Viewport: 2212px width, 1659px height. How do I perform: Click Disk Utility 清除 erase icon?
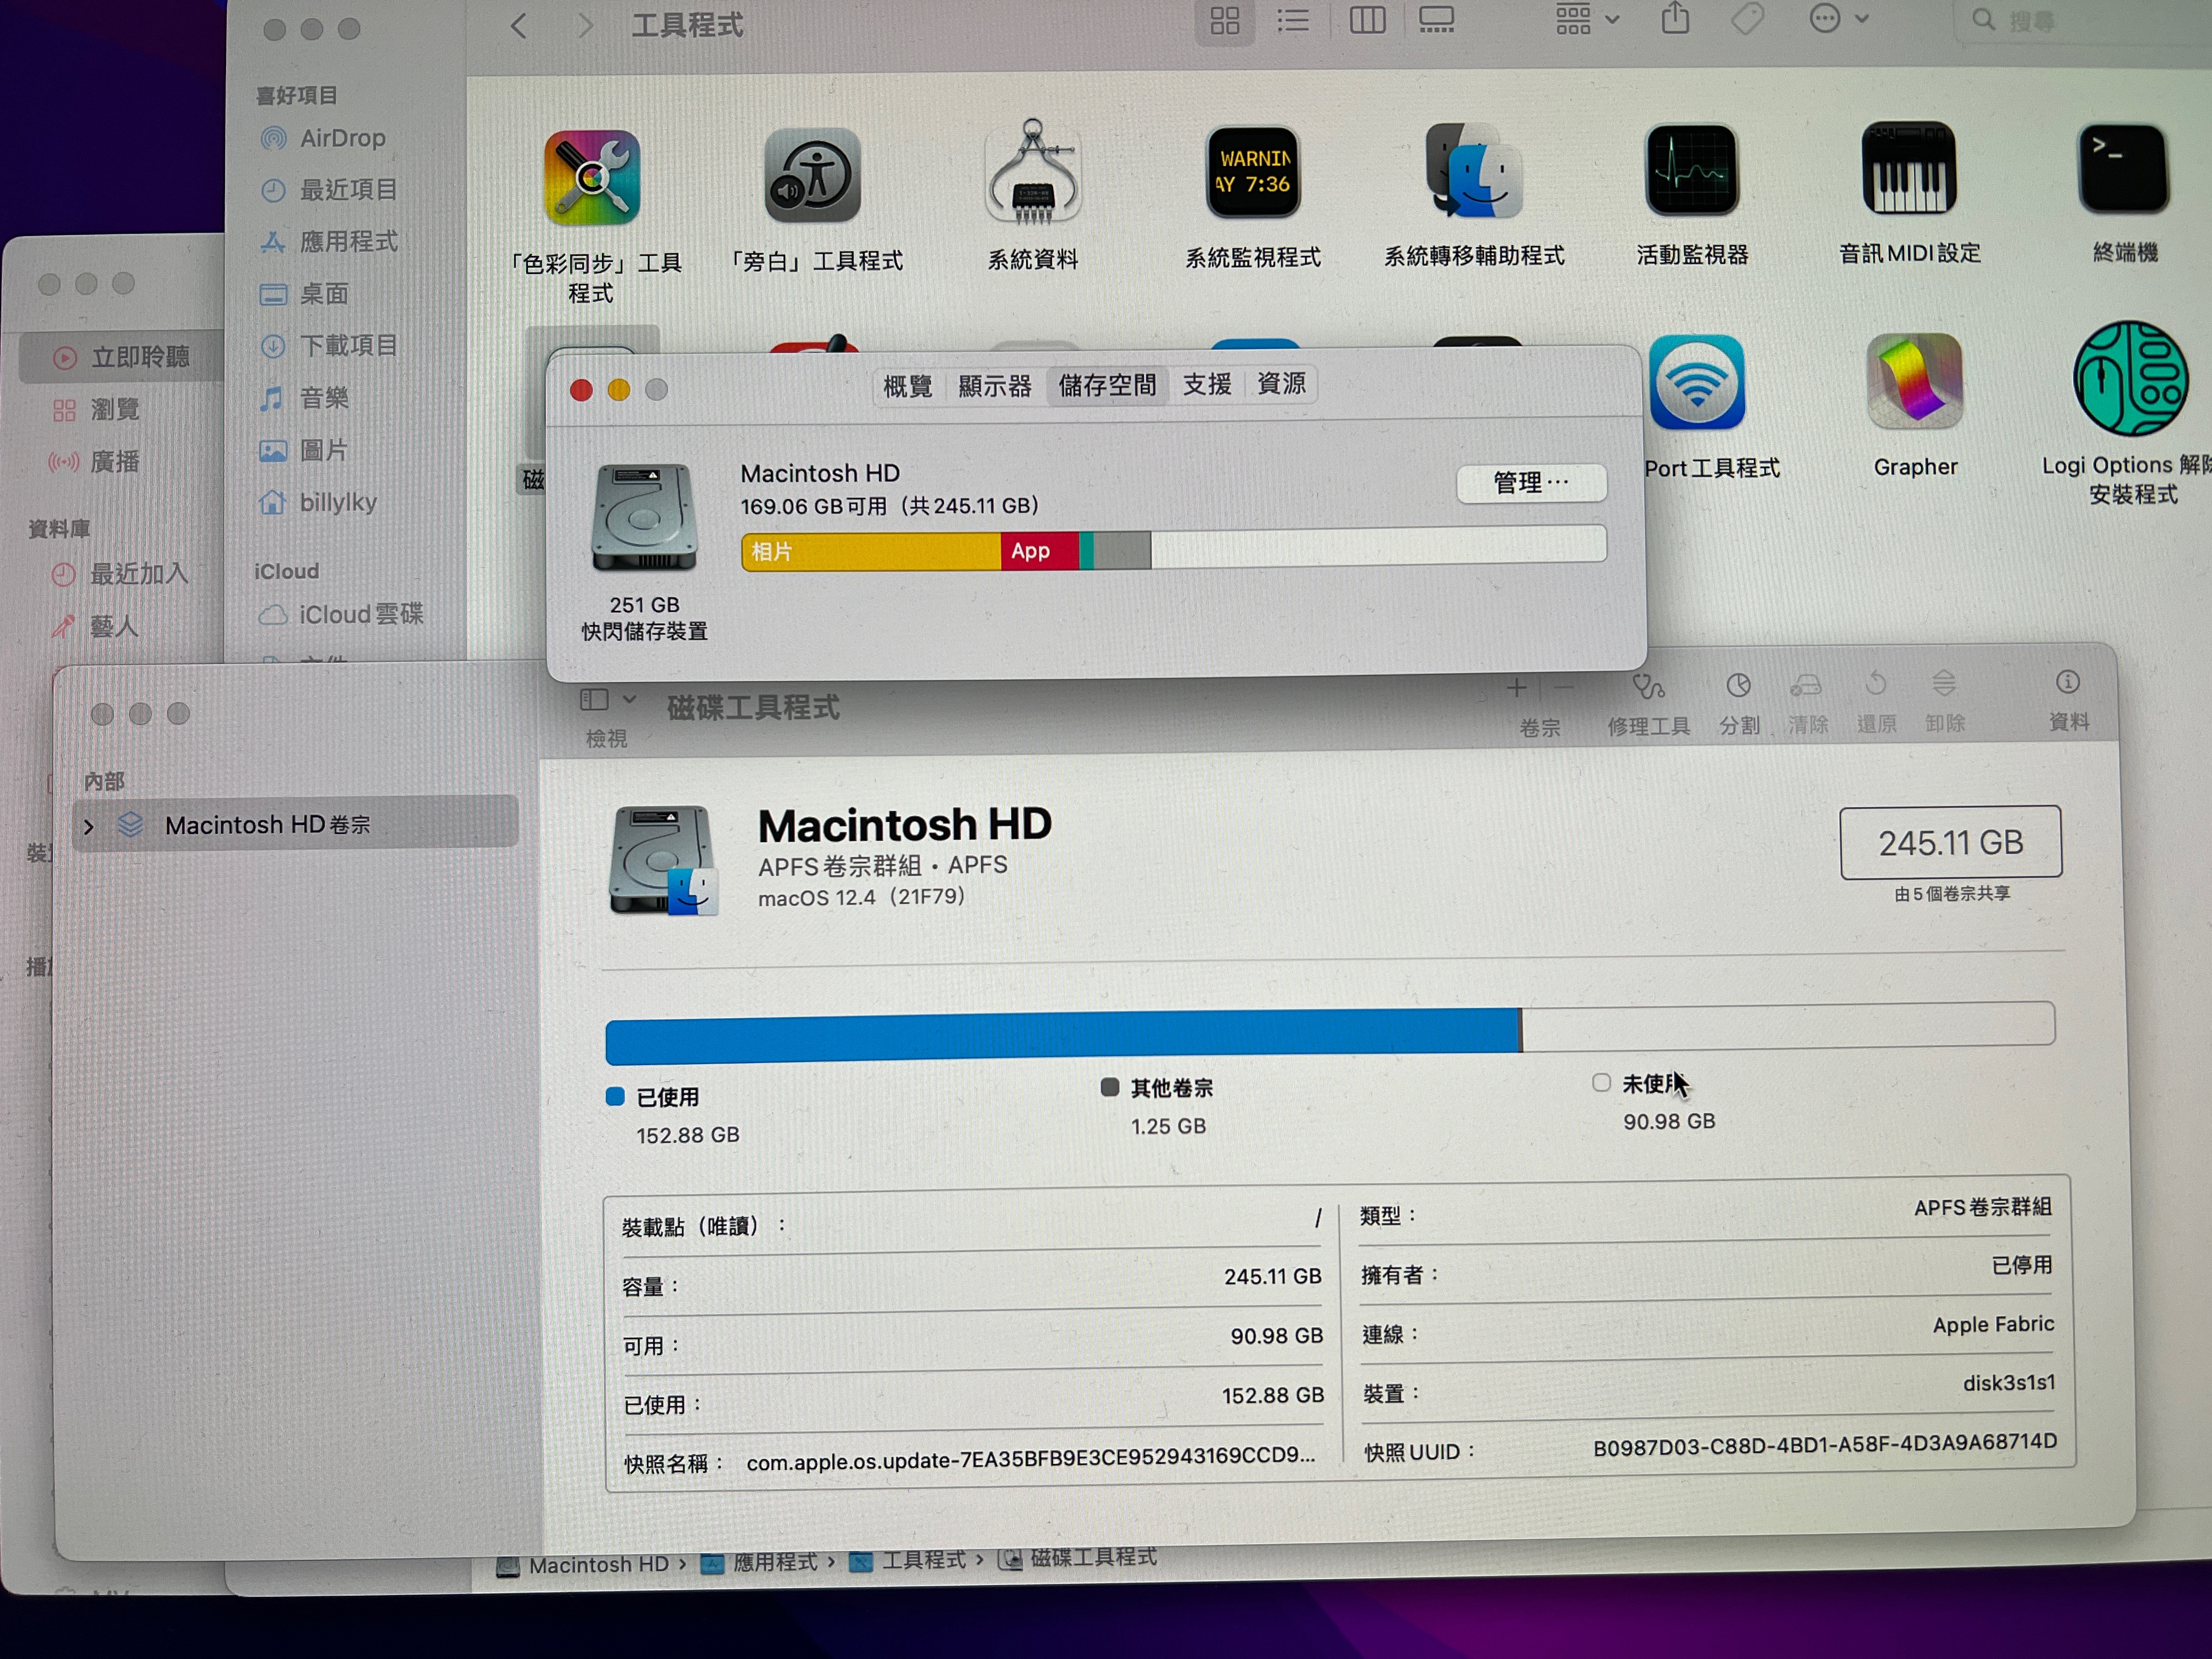pyautogui.click(x=1806, y=686)
